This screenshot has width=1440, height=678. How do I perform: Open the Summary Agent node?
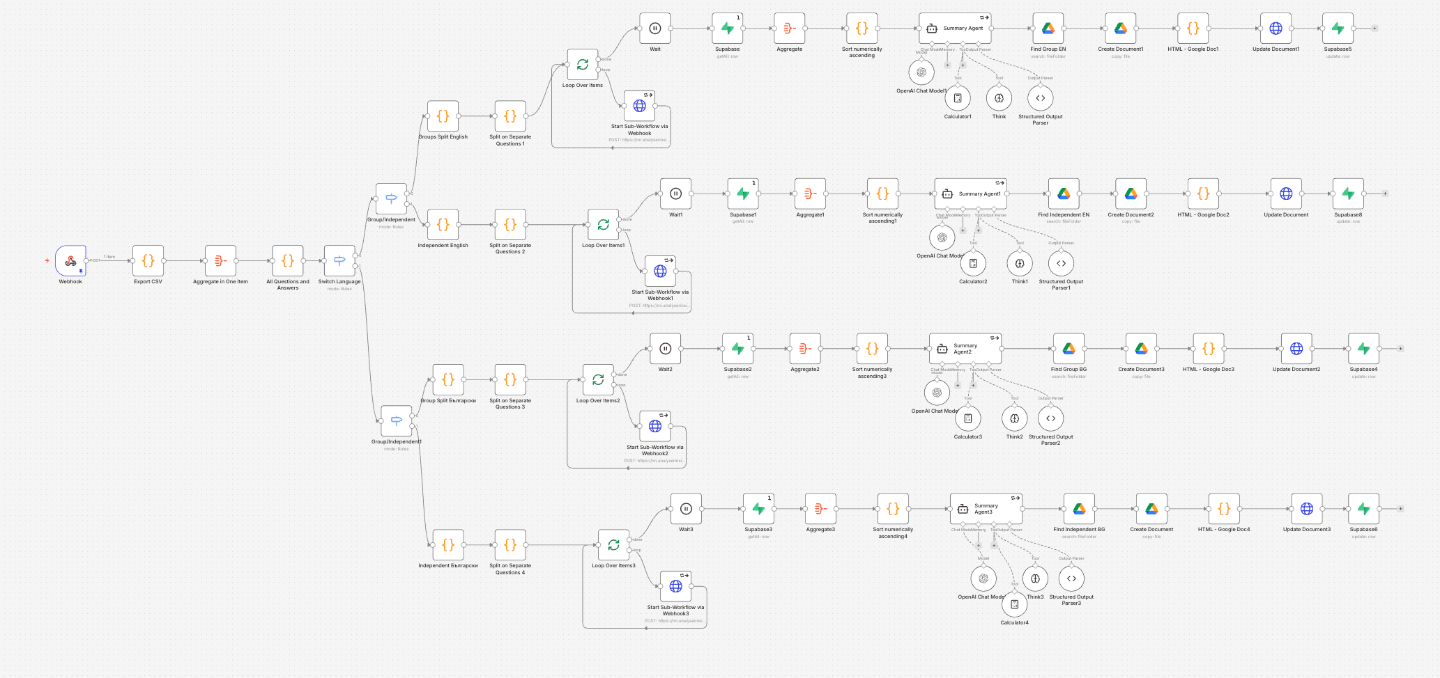[954, 29]
